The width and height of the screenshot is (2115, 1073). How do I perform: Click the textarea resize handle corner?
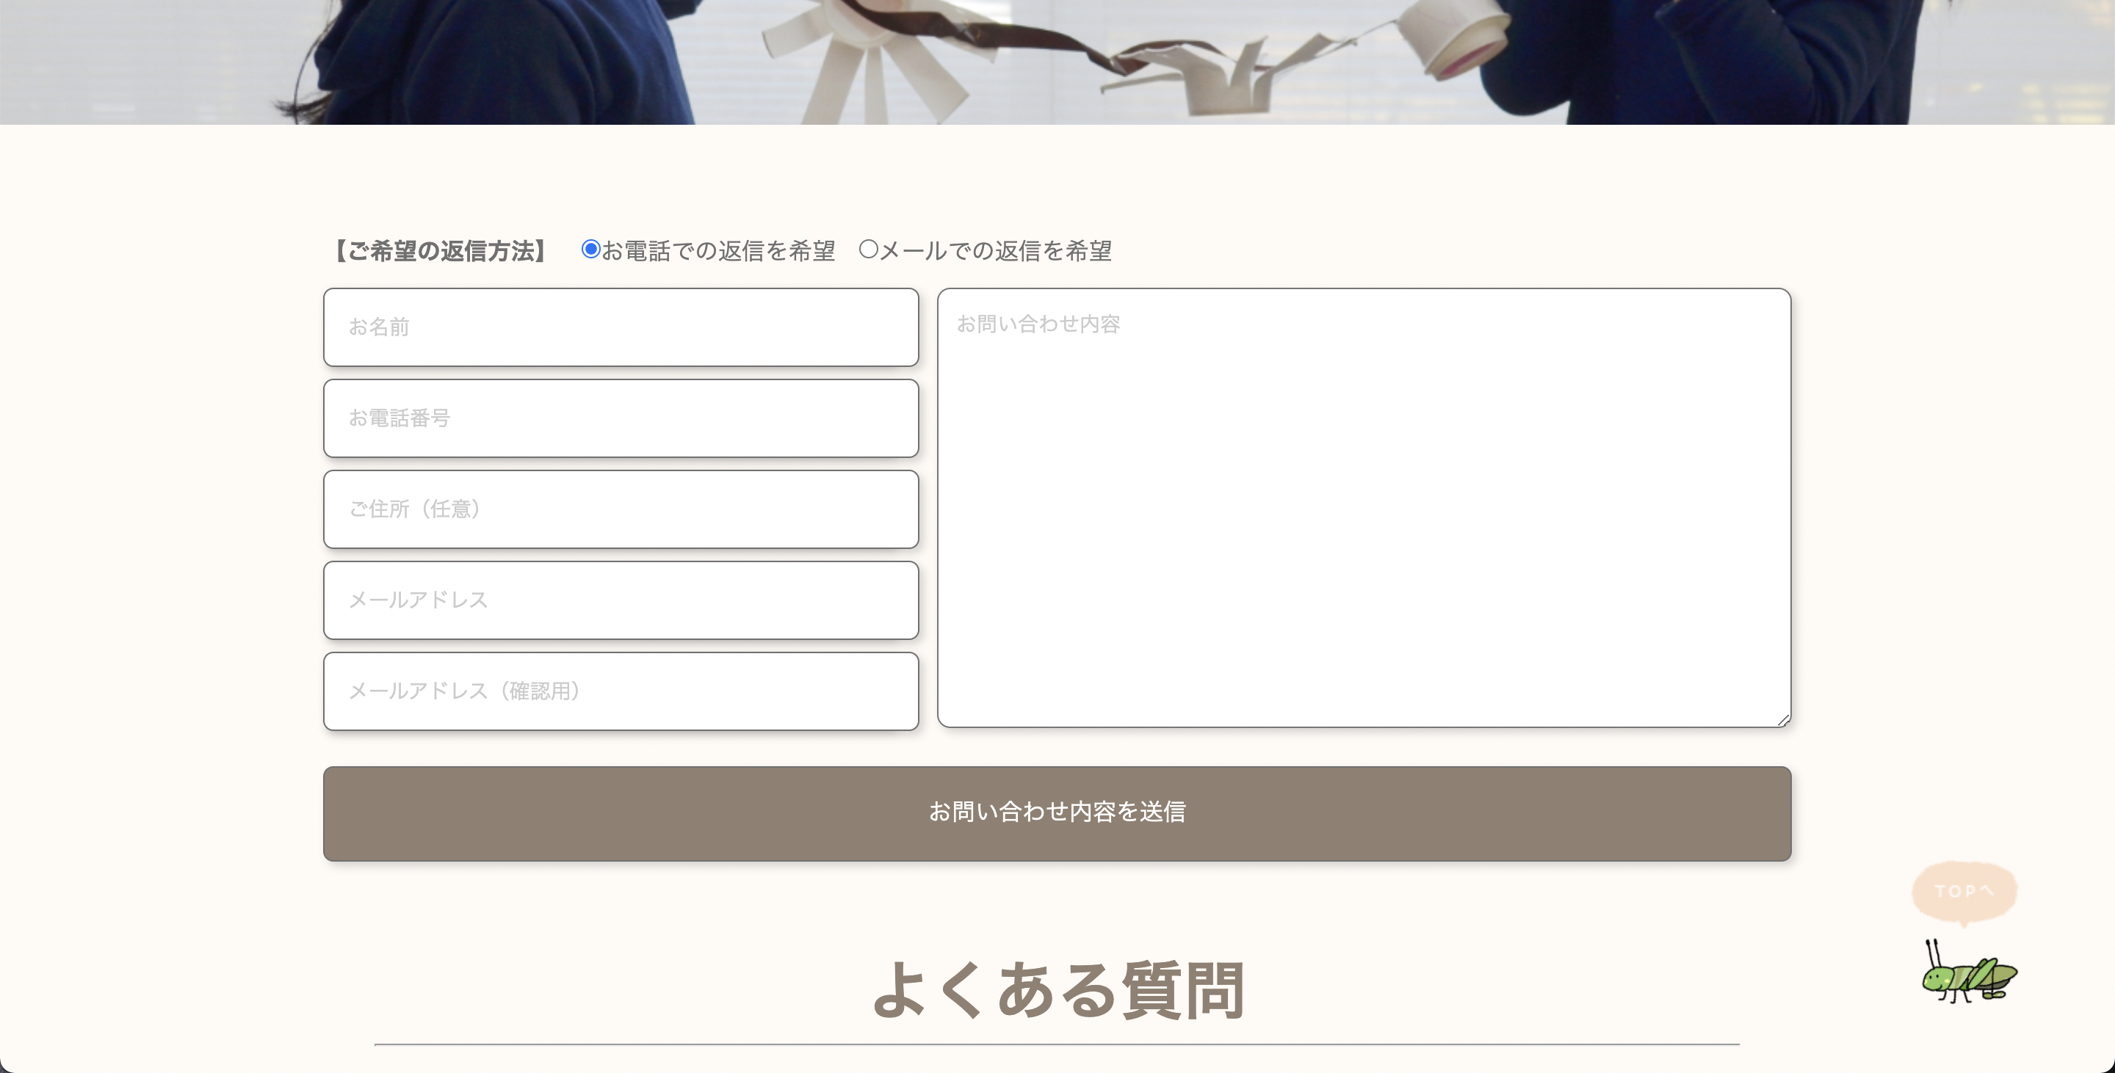[x=1783, y=720]
